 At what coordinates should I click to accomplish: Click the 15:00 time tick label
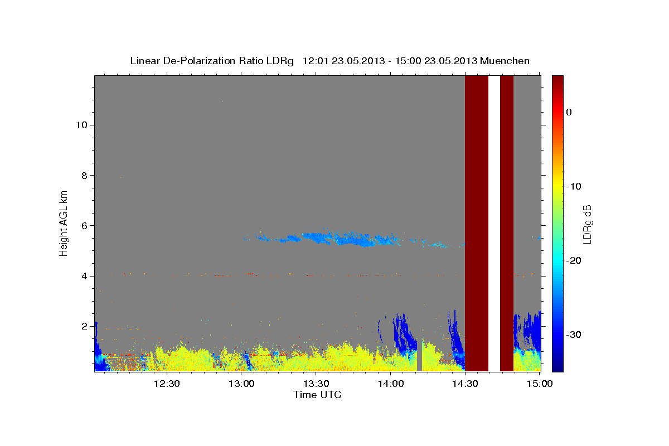pos(540,384)
